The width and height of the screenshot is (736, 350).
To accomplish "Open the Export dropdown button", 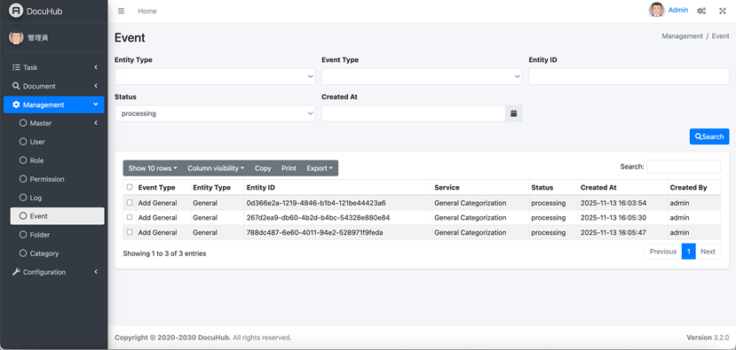I will coord(320,168).
